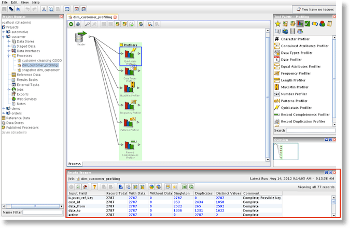Click the globe icon beside Run button
The image size is (350, 228).
[x=78, y=24]
